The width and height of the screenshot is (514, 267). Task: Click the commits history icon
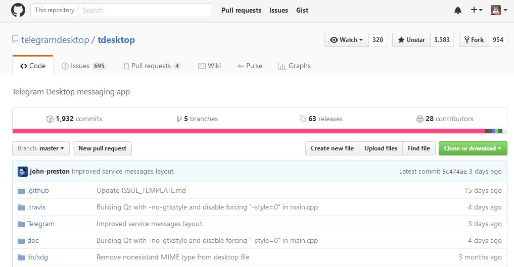point(50,119)
